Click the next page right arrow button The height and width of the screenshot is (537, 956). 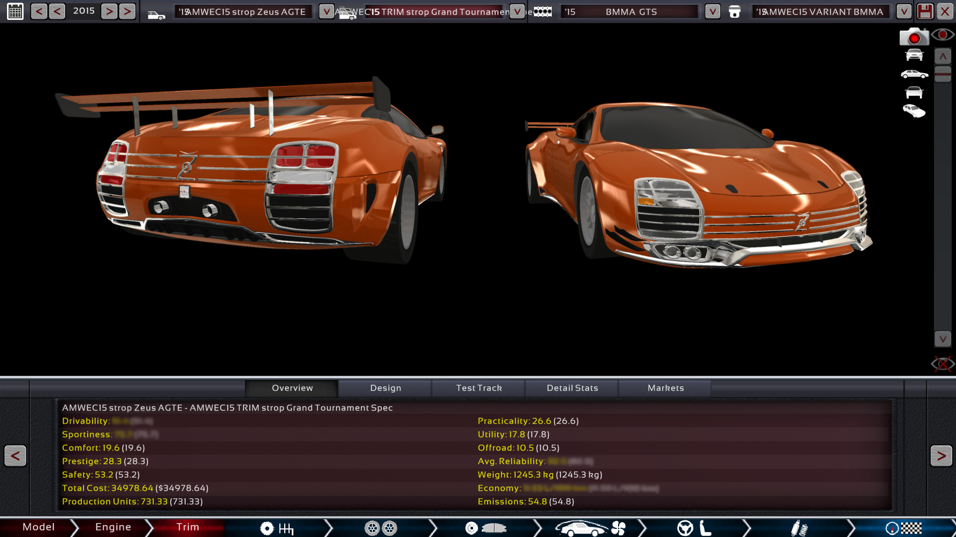[x=941, y=456]
